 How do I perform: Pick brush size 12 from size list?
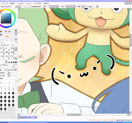[1, 93]
